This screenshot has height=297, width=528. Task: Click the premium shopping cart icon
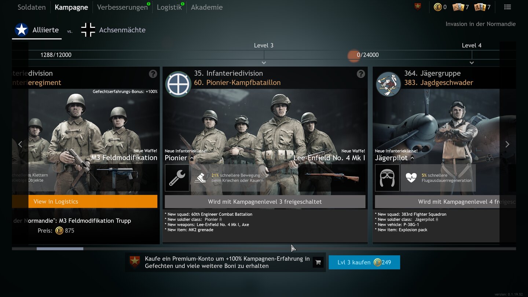point(318,263)
